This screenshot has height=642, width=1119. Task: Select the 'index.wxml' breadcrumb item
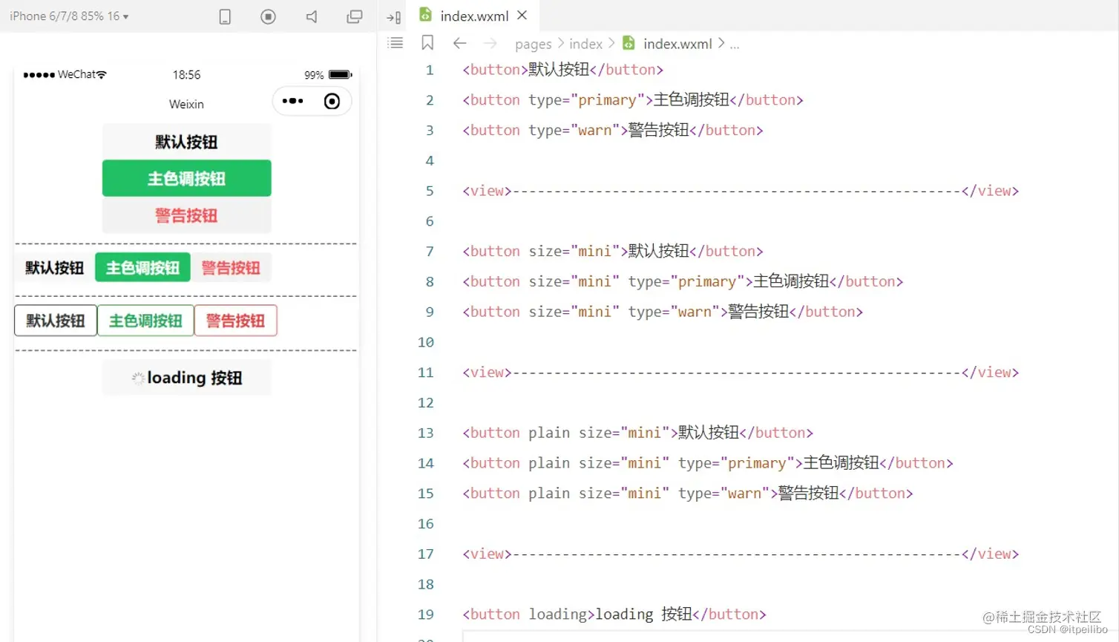[677, 44]
